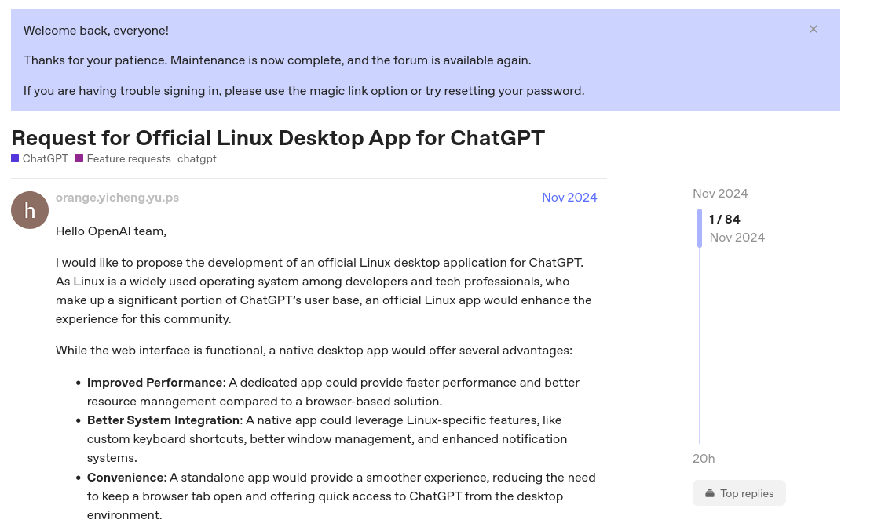Show Top replies
Image resolution: width=874 pixels, height=527 pixels.
pyautogui.click(x=739, y=493)
